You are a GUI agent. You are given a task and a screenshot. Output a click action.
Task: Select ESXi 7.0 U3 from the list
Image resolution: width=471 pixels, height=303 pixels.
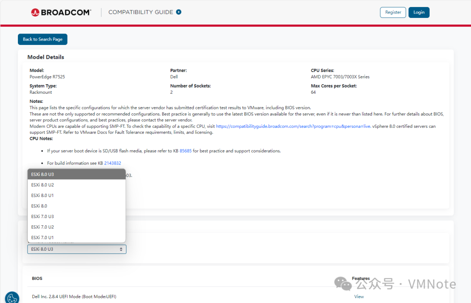77,216
